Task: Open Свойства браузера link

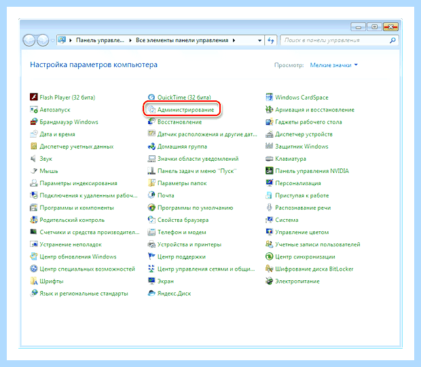Action: point(183,220)
